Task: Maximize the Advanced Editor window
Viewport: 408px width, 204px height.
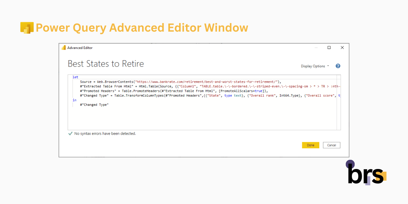Action: 329,48
